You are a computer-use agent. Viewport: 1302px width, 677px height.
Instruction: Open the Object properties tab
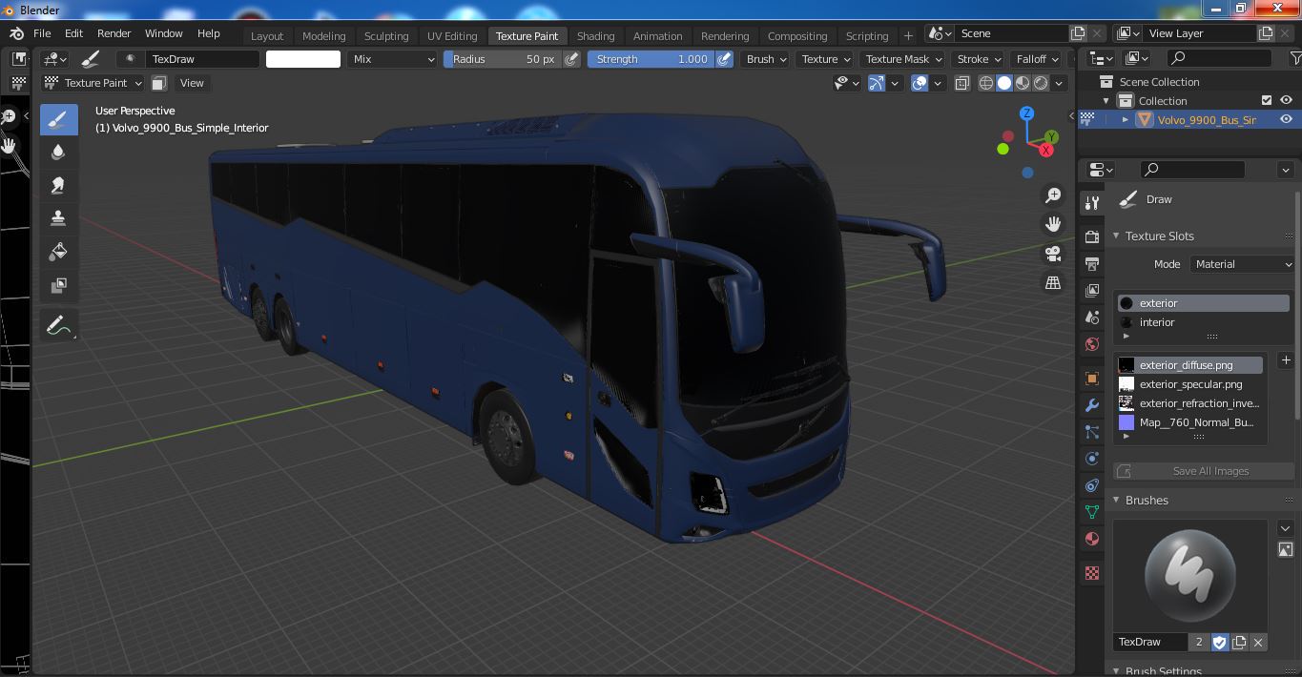1092,379
